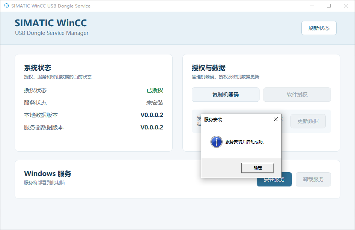Click the 服务安装 dialog title
Viewport: 355px width, 230px height.
point(213,120)
